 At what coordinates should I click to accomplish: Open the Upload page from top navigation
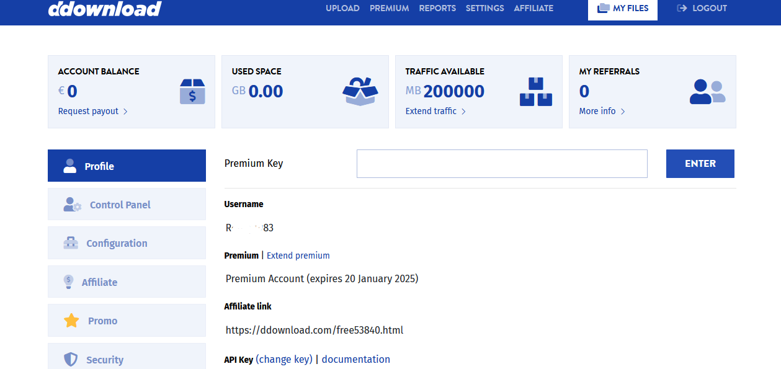point(342,9)
